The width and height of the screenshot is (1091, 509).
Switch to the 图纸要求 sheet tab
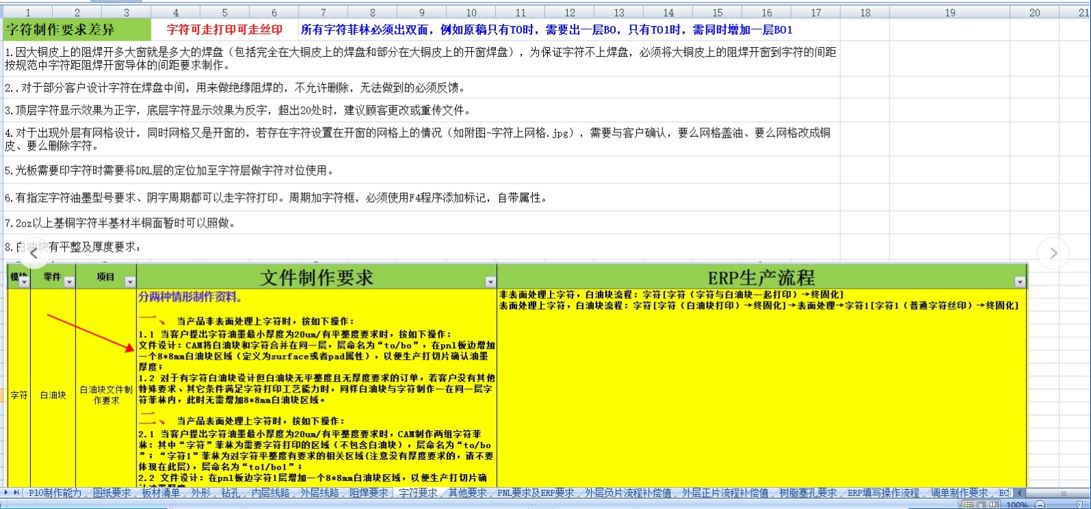click(x=112, y=493)
